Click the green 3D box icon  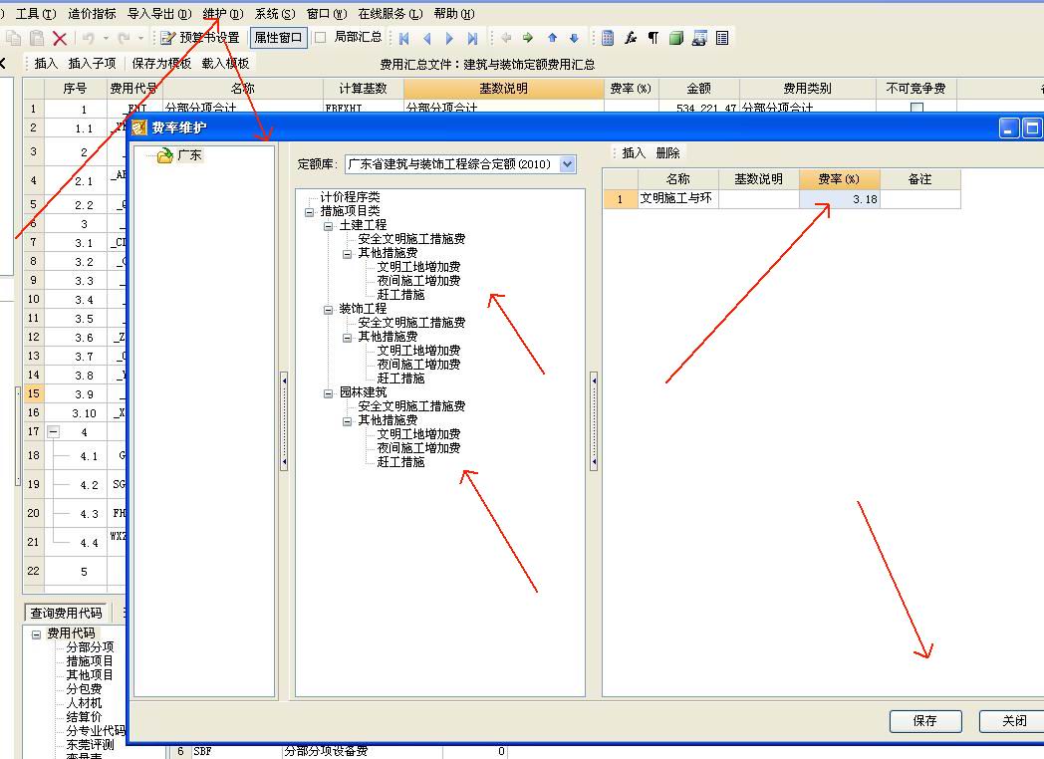[x=676, y=38]
